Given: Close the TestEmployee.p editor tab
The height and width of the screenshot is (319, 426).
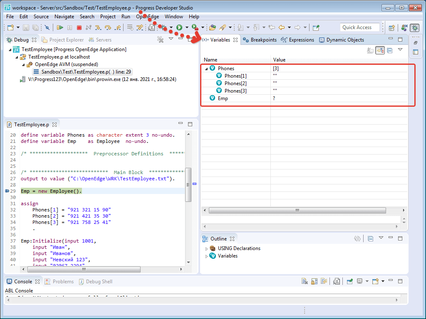Looking at the screenshot, I should point(54,125).
